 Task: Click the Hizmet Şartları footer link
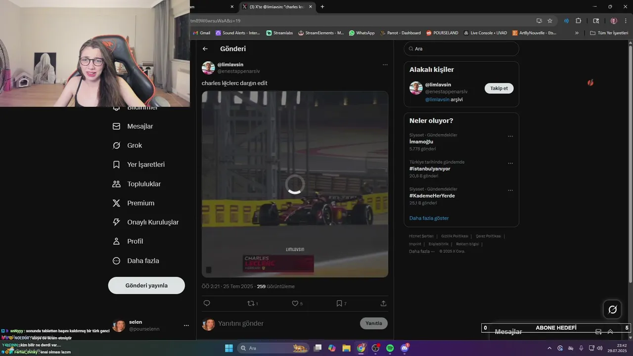point(421,236)
